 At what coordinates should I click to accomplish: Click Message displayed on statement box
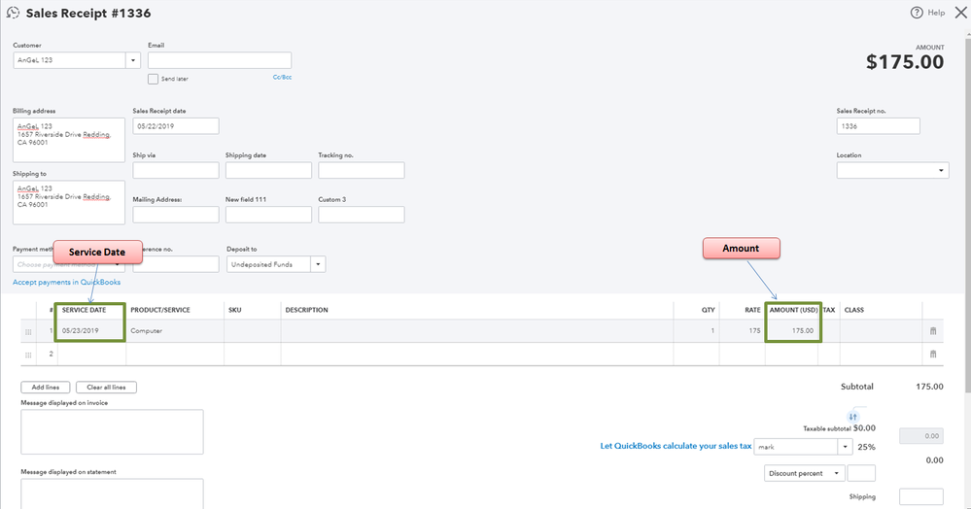click(x=112, y=493)
